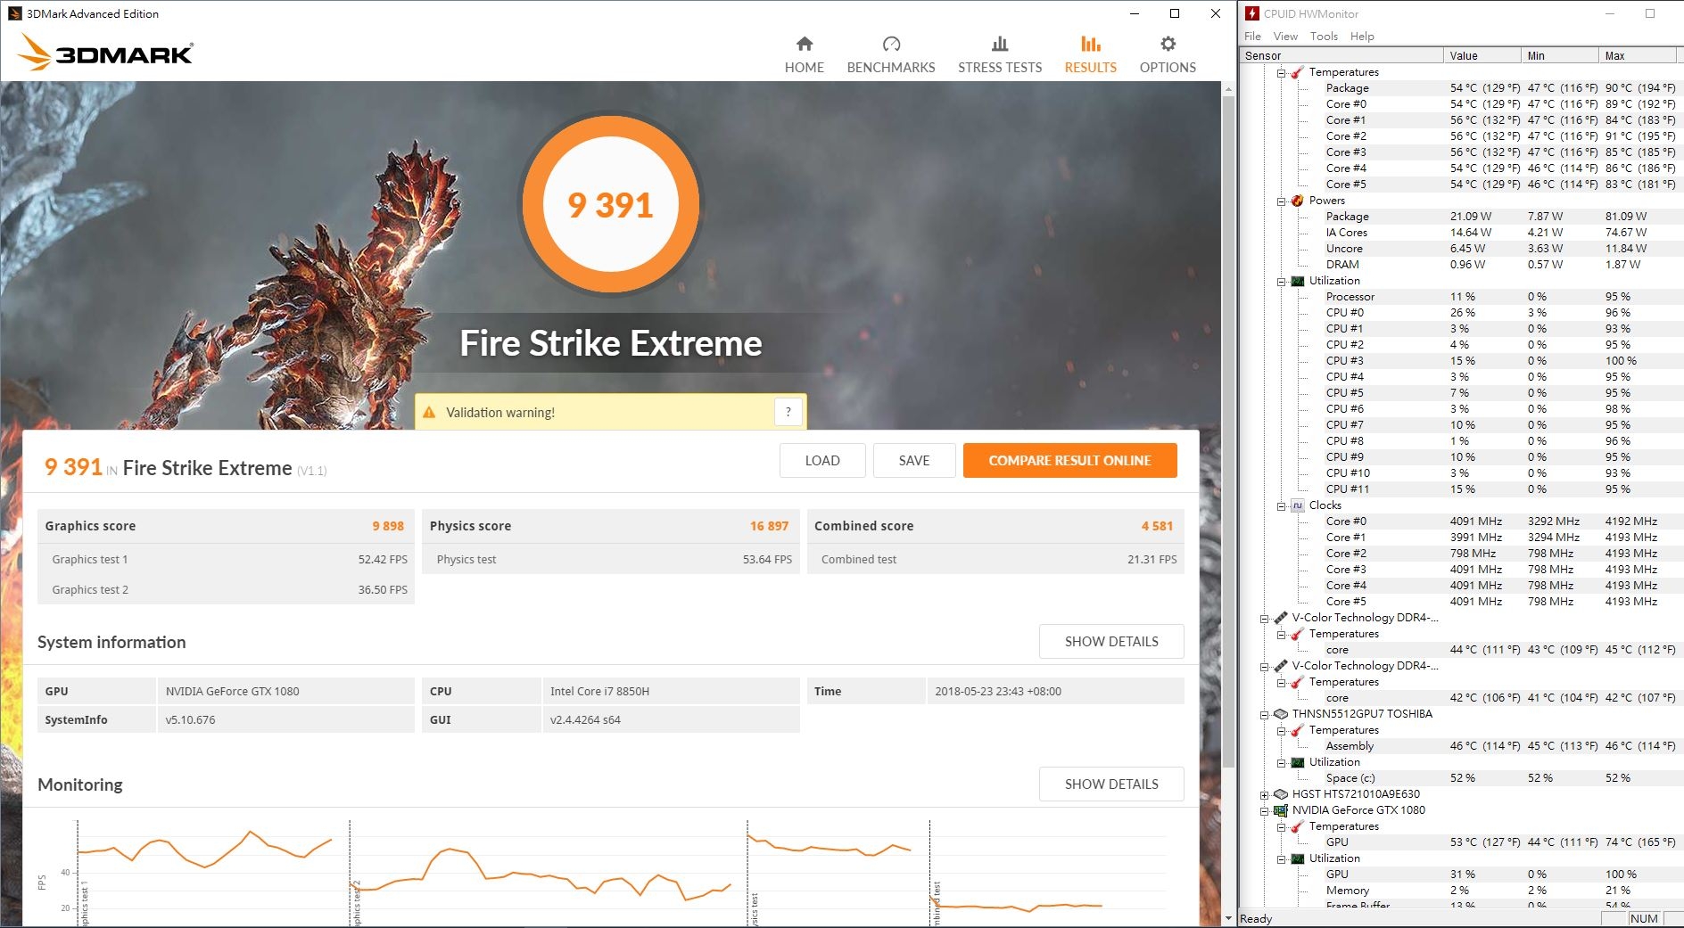The width and height of the screenshot is (1684, 928).
Task: Select the RESULTS tab
Action: 1090,55
